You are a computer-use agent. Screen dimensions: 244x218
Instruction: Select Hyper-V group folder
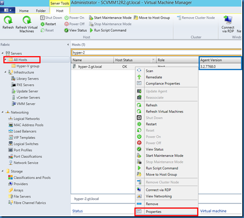click(x=26, y=66)
